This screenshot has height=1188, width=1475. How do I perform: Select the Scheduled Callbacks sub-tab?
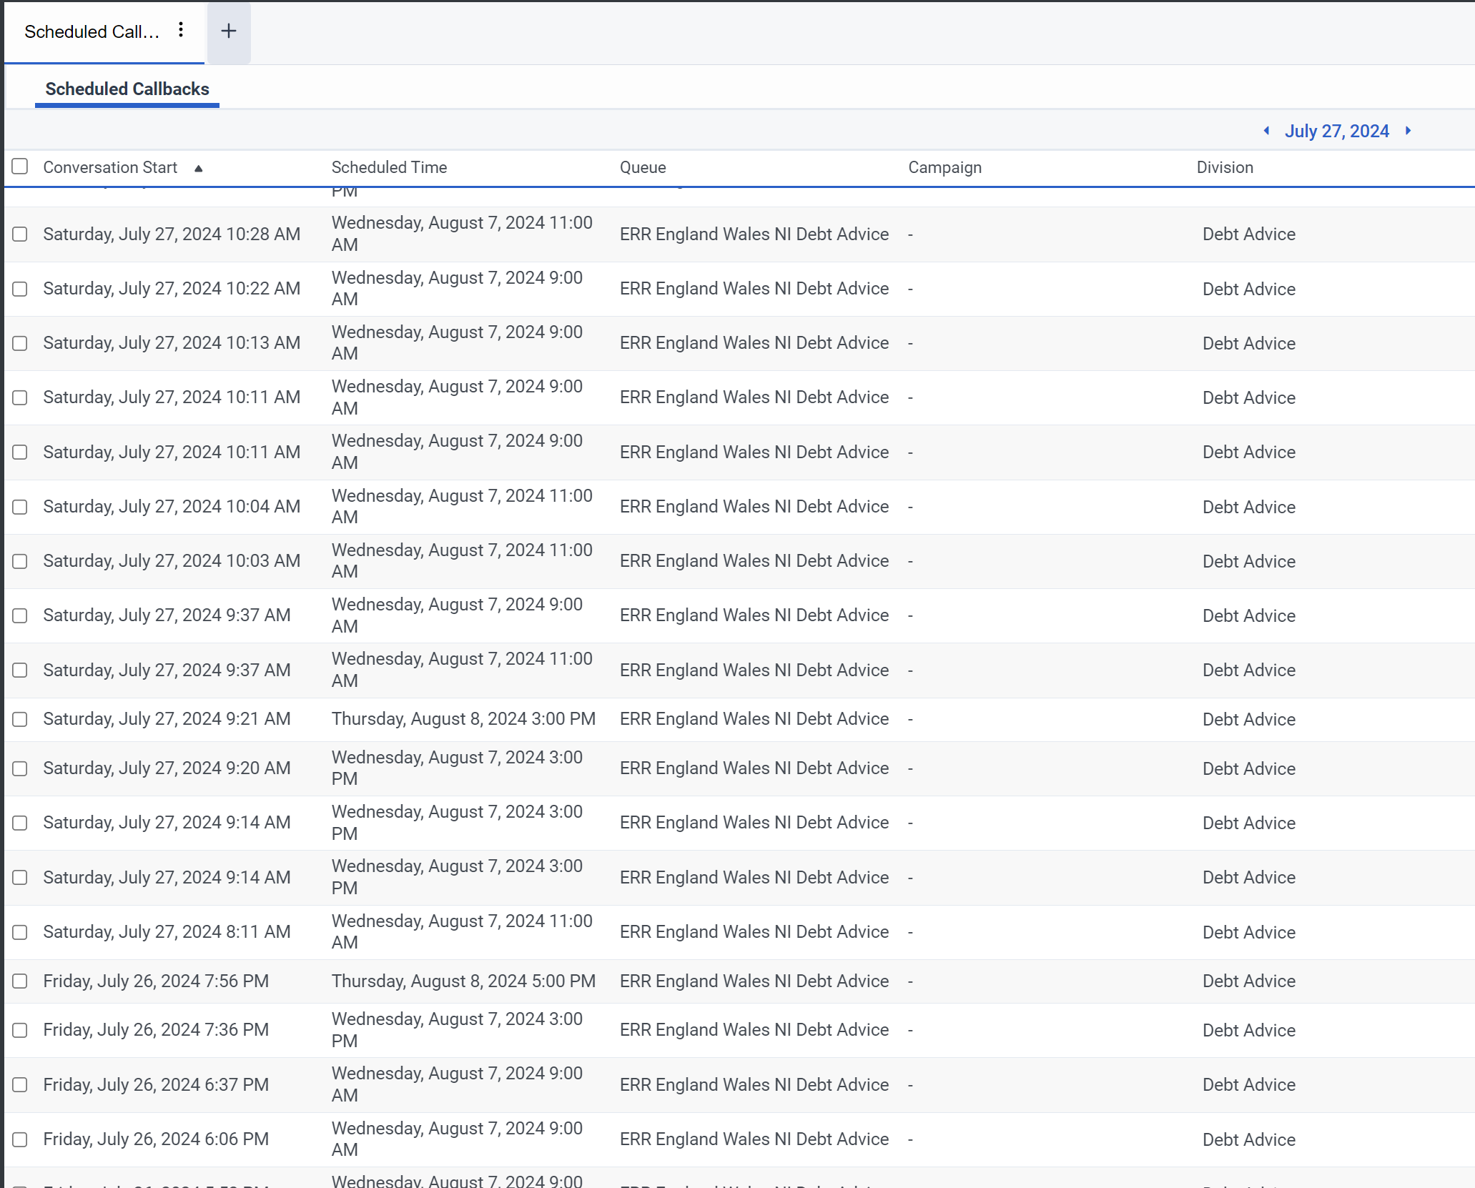coord(127,89)
